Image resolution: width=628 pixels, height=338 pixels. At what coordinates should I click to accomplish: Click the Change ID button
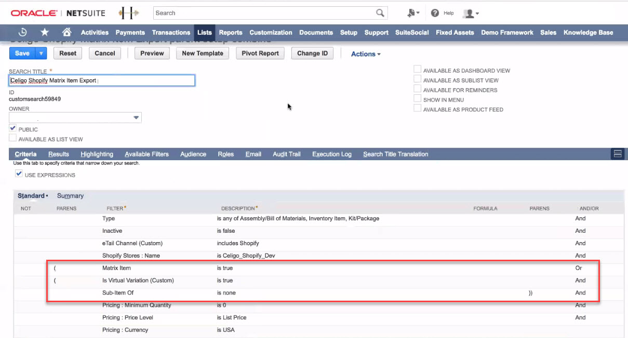[312, 53]
